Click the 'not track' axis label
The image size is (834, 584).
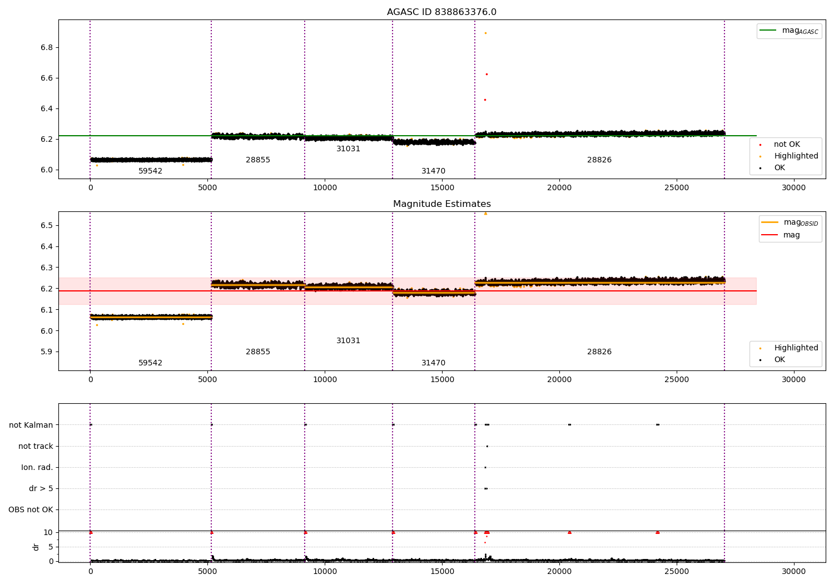pos(36,447)
